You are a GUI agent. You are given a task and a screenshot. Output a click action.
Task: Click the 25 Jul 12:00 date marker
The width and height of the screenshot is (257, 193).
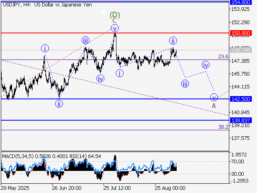[116, 188]
